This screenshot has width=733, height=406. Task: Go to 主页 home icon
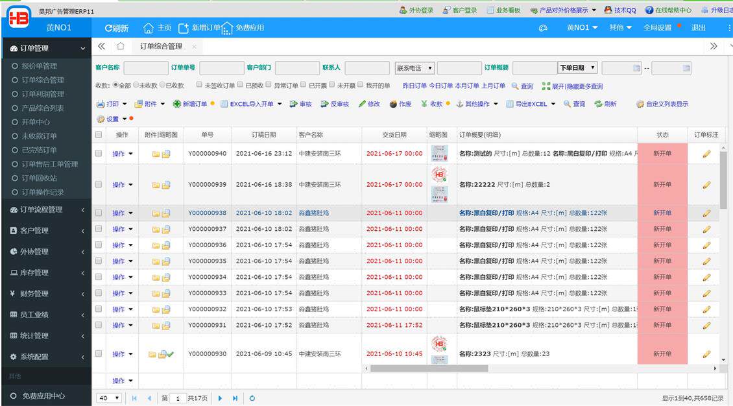tap(148, 28)
